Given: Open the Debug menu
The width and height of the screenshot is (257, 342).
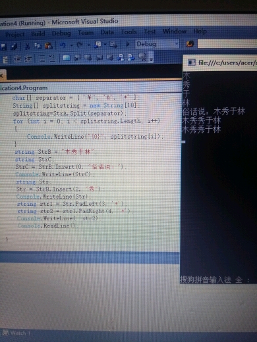Looking at the screenshot, I should coord(61,33).
